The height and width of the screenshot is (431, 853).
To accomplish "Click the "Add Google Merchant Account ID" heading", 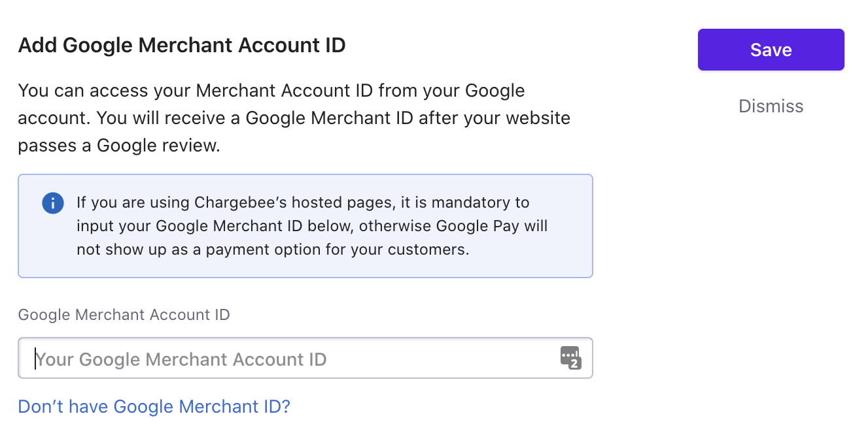I will [182, 45].
